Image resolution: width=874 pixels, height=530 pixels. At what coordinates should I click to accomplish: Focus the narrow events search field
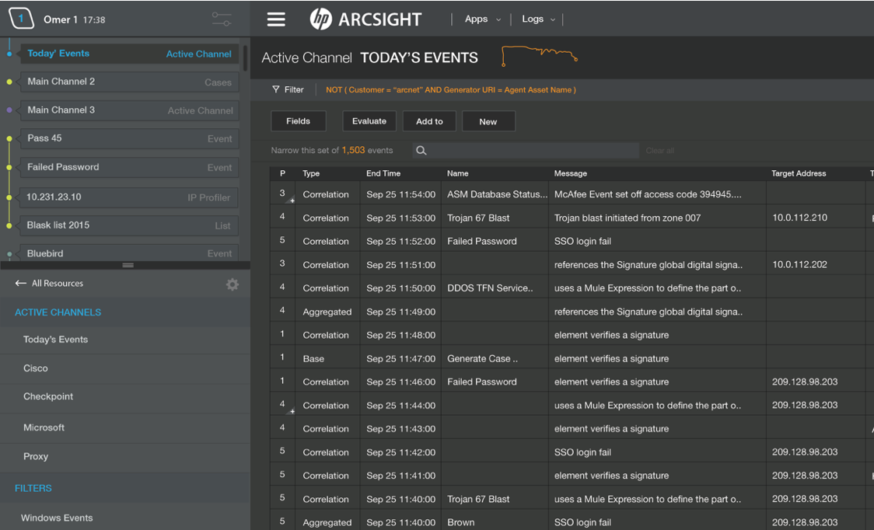(526, 151)
